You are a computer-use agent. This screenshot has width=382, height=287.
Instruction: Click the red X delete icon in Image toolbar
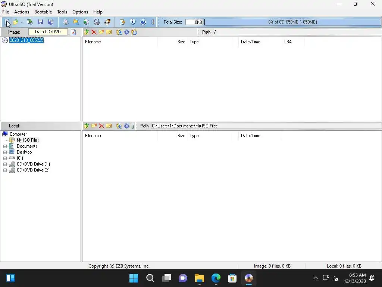tap(94, 32)
